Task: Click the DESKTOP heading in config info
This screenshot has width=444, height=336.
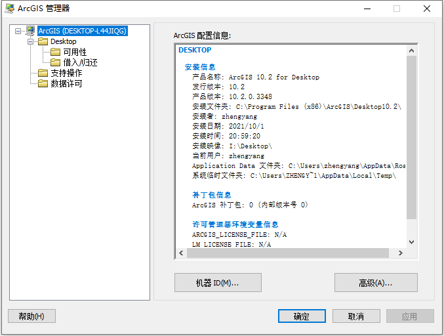Action: point(195,50)
